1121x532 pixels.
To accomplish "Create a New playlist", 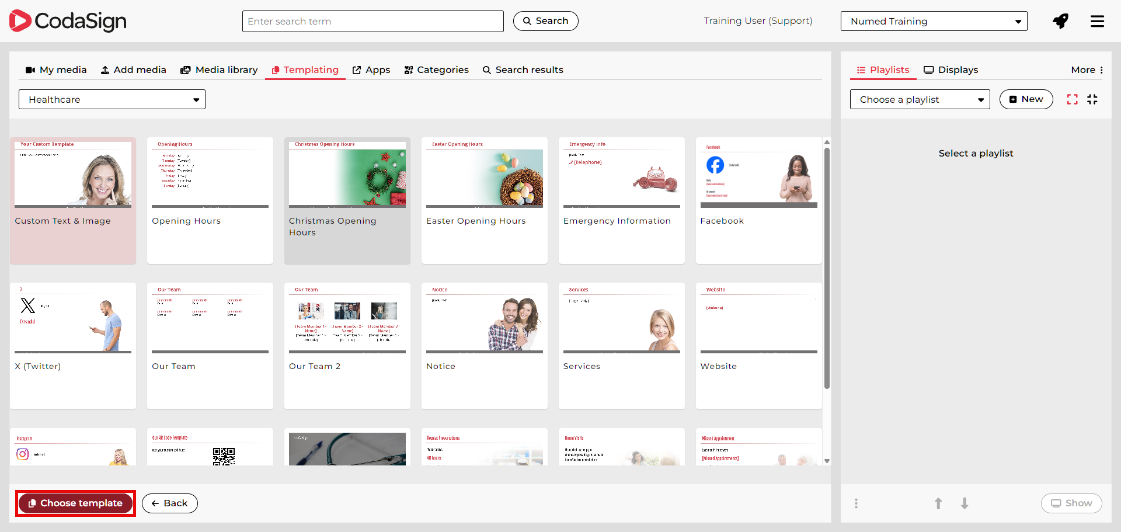I will point(1026,99).
